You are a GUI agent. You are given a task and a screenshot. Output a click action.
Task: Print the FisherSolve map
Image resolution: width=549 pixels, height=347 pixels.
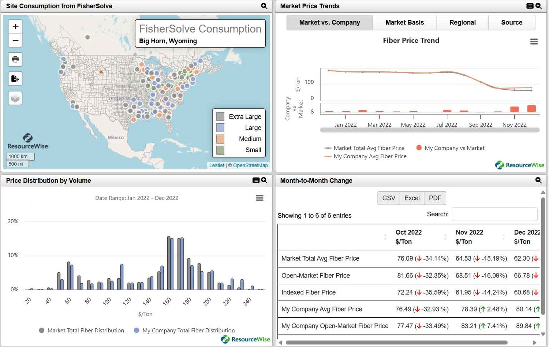15,59
